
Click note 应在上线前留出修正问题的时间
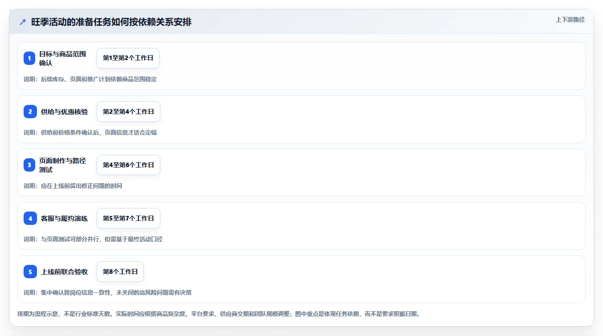(x=81, y=186)
